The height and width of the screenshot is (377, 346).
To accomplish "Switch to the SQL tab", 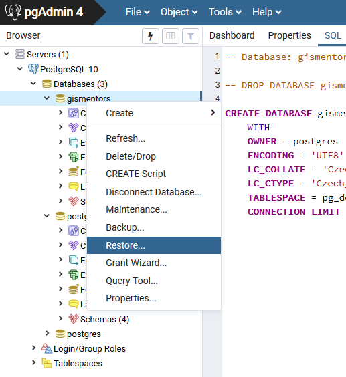I will click(x=333, y=35).
